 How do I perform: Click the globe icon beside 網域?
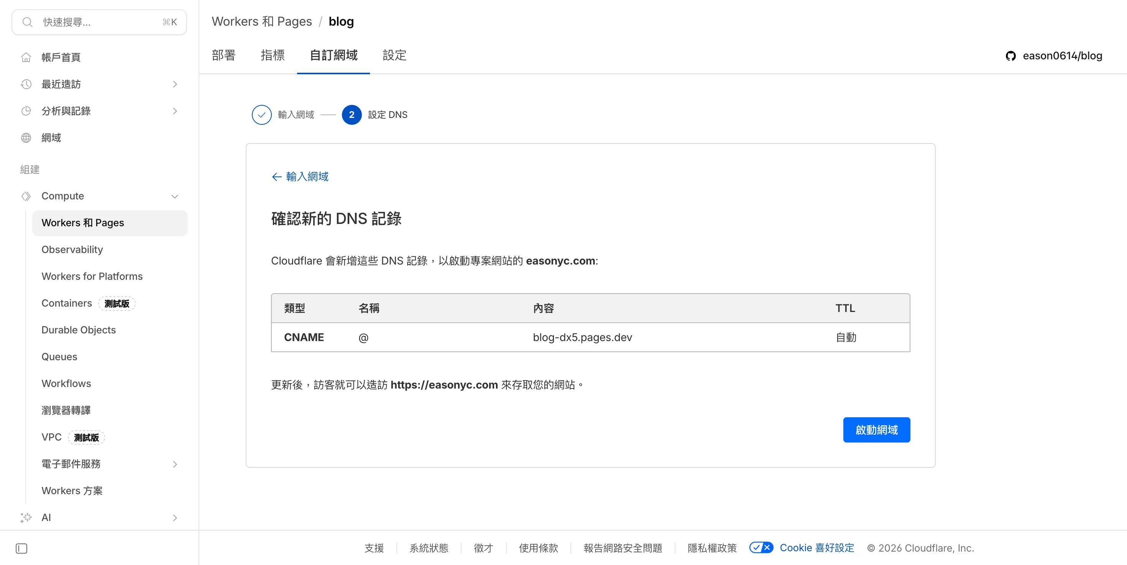coord(26,138)
